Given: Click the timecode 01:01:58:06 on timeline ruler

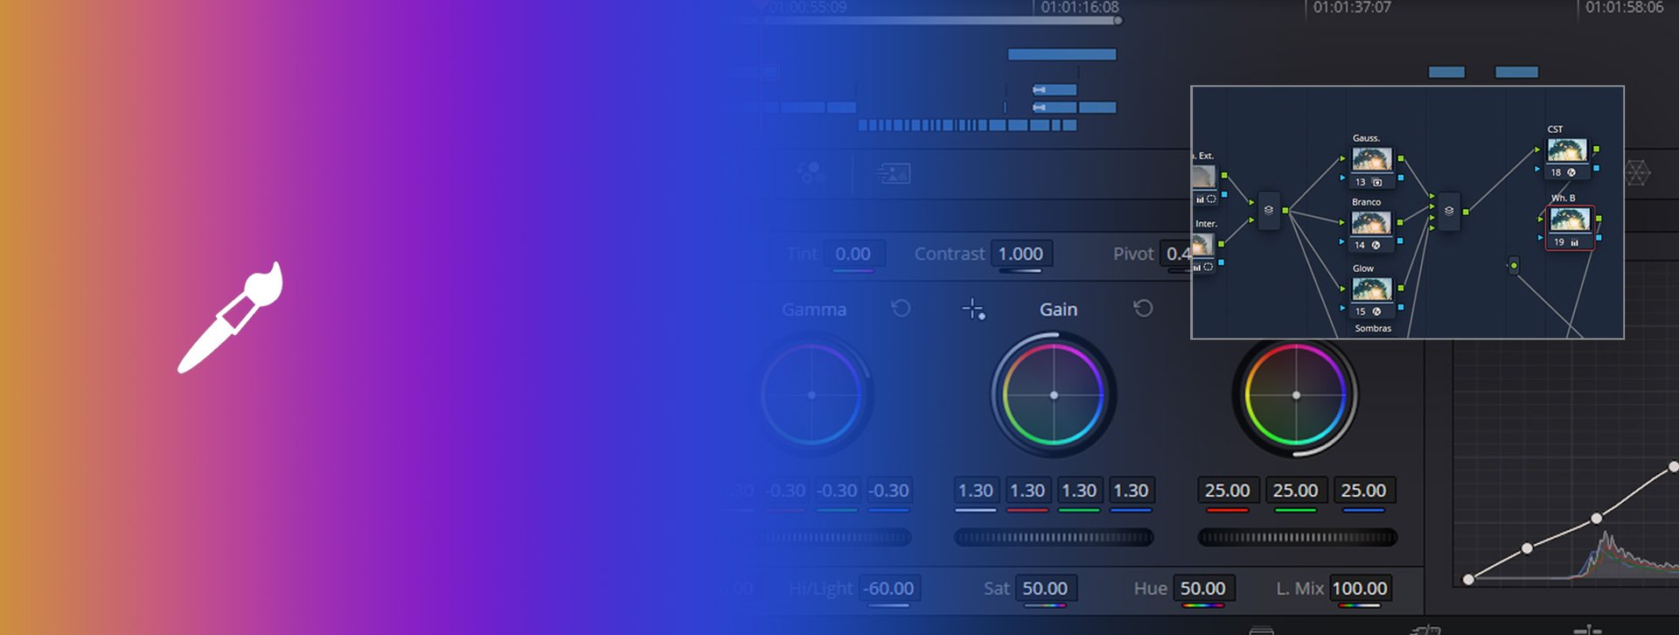Looking at the screenshot, I should click(x=1624, y=7).
